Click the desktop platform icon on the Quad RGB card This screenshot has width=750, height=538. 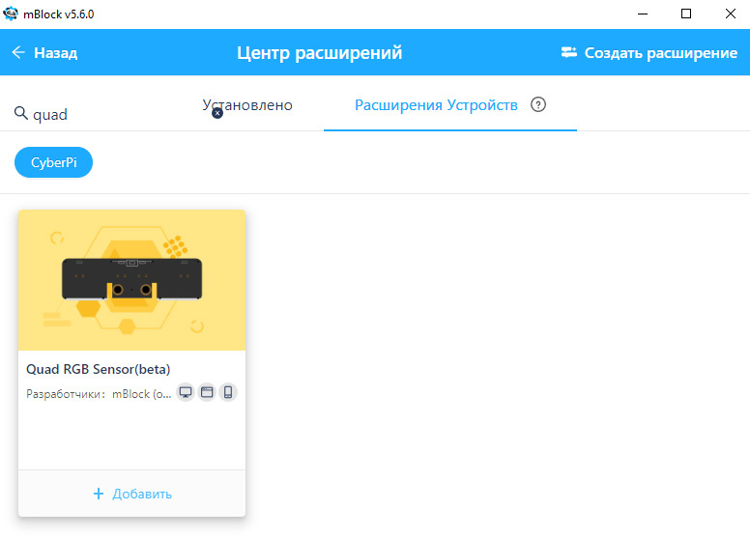point(186,392)
